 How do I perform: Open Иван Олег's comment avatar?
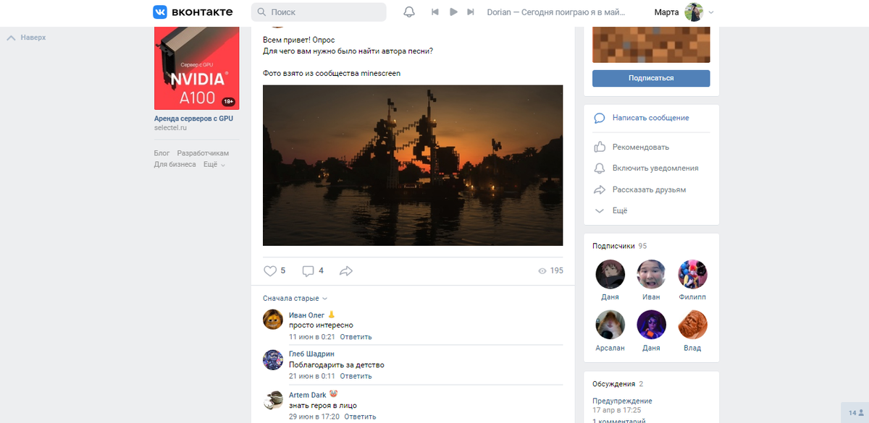pyautogui.click(x=273, y=319)
